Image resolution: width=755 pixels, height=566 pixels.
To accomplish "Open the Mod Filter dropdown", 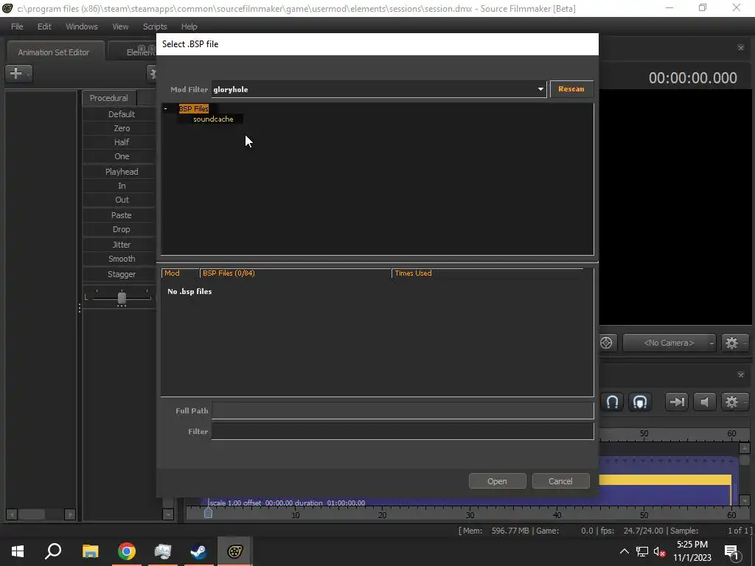I will [x=540, y=89].
